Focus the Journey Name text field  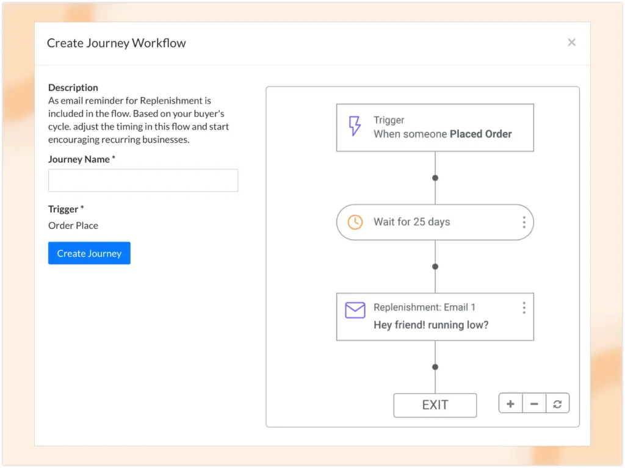[x=143, y=181]
